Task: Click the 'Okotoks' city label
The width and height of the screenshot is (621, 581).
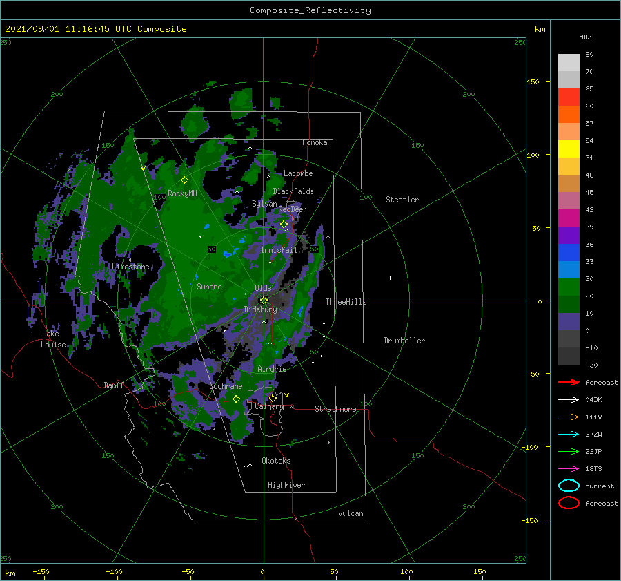Action: click(x=276, y=461)
